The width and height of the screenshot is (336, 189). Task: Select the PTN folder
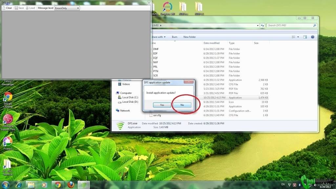[x=156, y=71]
